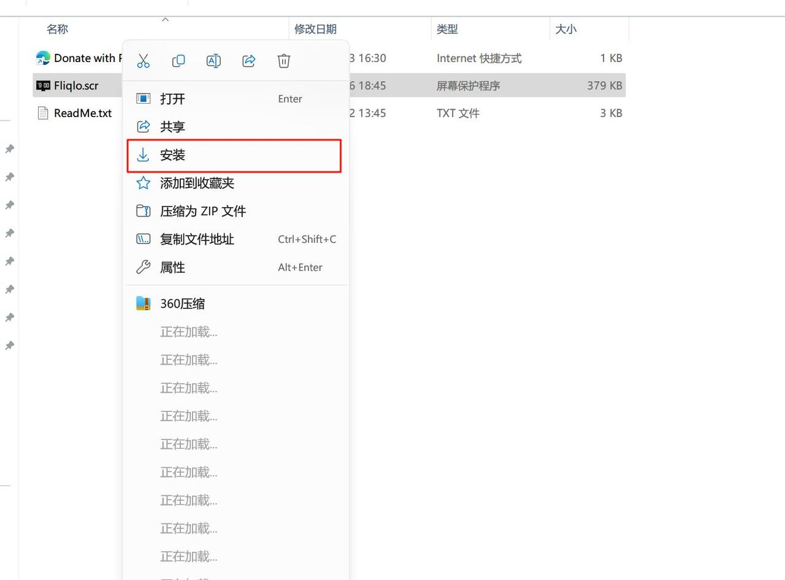Image resolution: width=785 pixels, height=580 pixels.
Task: Click the Share icon in the quick actions row
Action: [248, 60]
